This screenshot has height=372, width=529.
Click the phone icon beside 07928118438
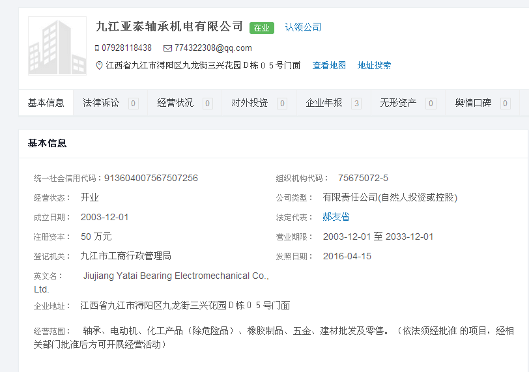(97, 48)
